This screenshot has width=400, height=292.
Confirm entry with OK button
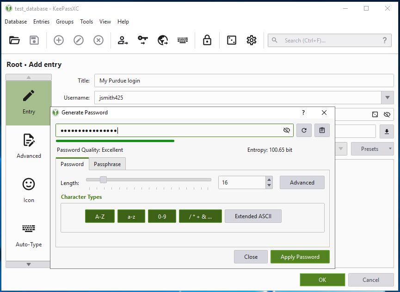322,280
